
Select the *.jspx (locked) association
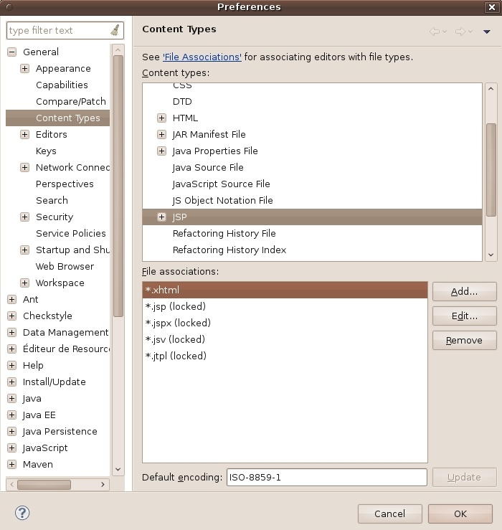pos(178,323)
